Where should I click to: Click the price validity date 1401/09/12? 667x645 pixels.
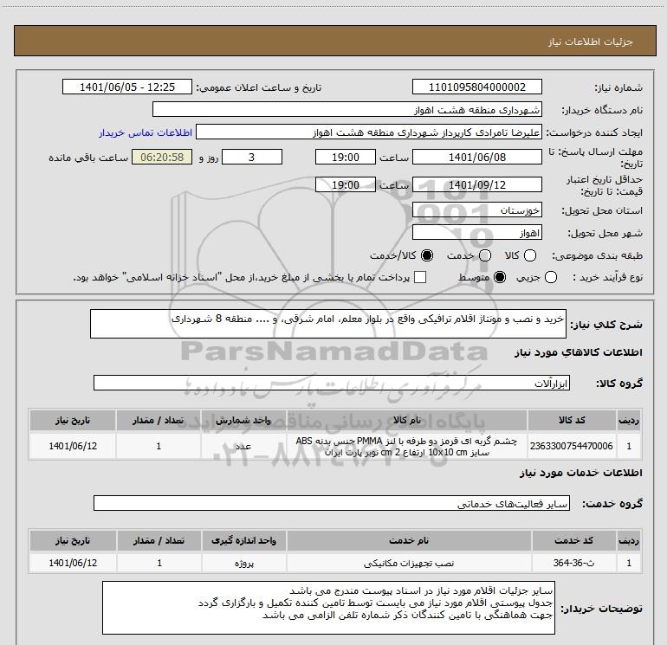(476, 185)
